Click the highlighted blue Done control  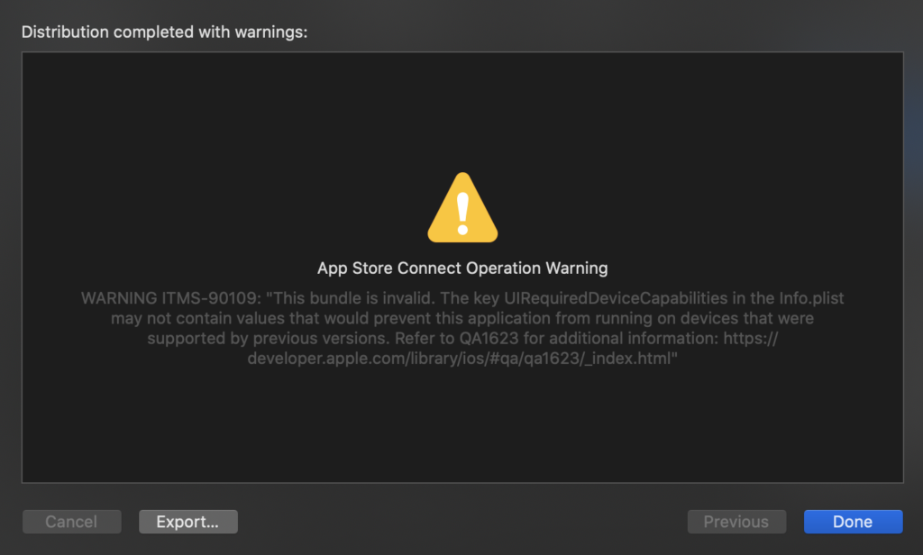pos(852,521)
